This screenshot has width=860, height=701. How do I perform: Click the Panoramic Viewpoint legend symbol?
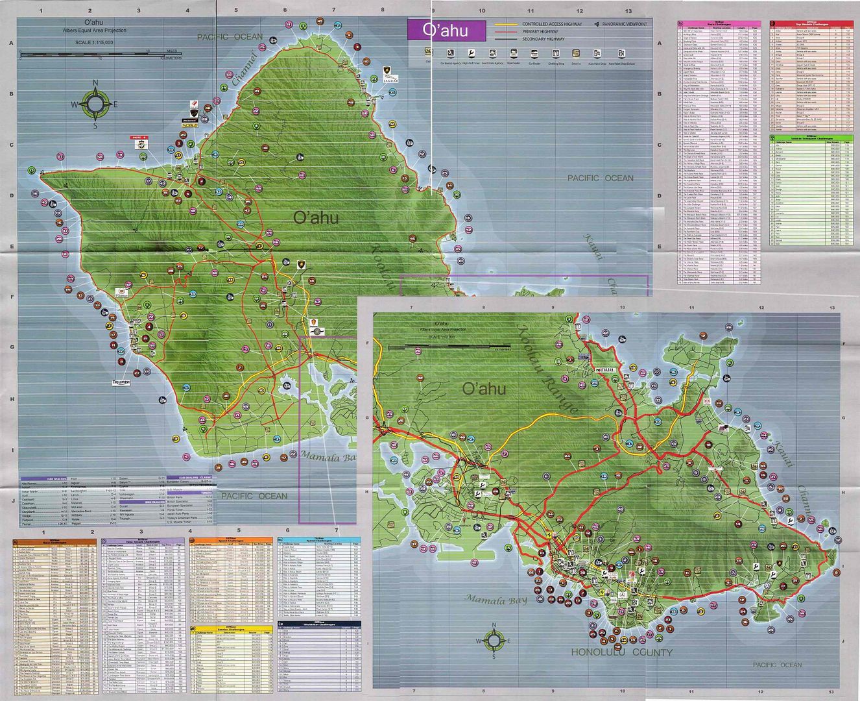click(x=596, y=24)
